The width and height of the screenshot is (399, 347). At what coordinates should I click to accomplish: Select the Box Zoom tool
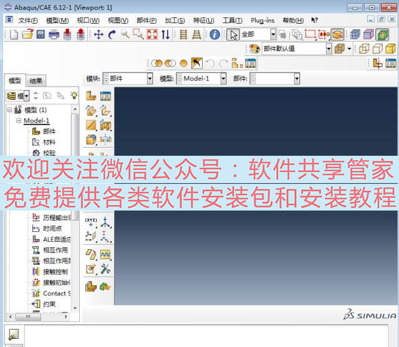click(x=138, y=34)
